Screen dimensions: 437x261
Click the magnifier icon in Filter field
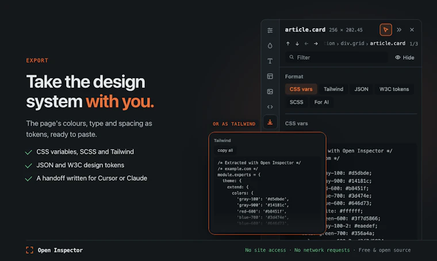[x=292, y=57]
